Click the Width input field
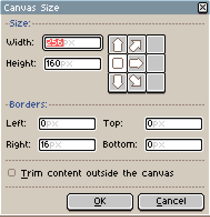 pos(73,43)
